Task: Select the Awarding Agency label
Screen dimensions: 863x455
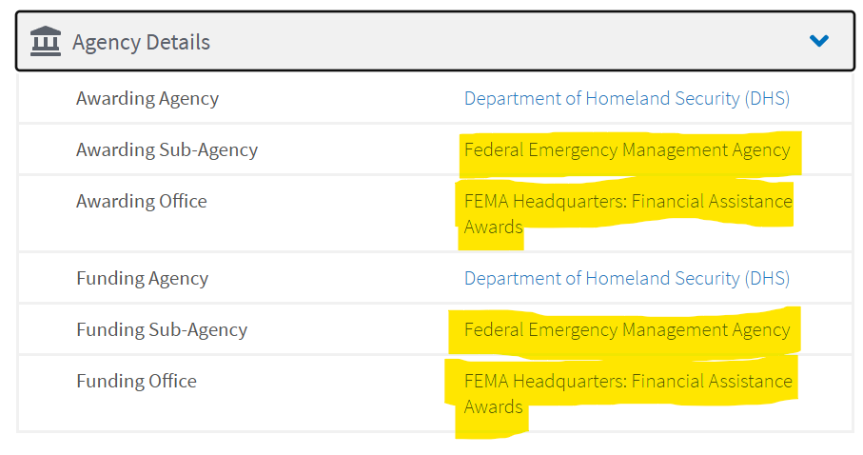Action: 147,99
